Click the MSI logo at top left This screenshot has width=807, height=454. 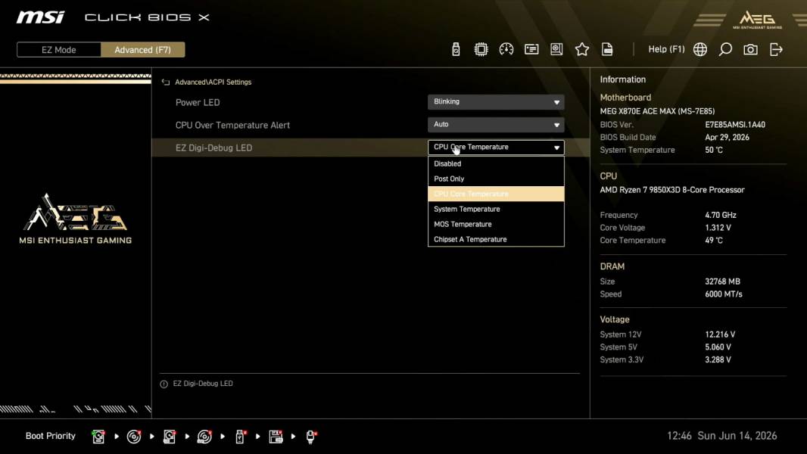tap(40, 17)
